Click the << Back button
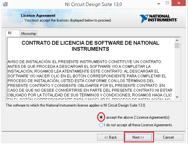 (x=111, y=137)
